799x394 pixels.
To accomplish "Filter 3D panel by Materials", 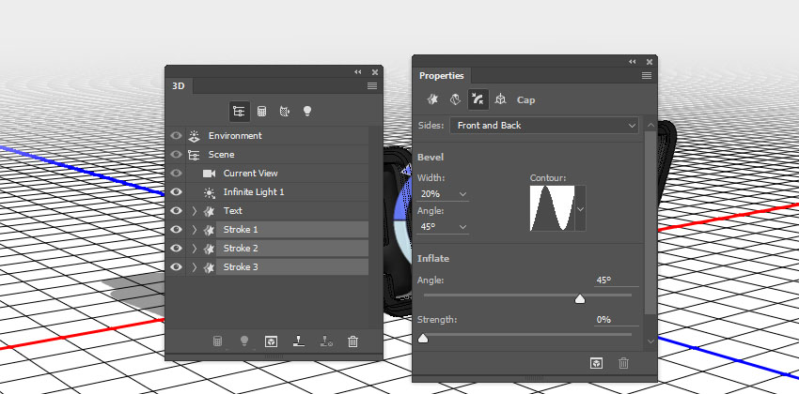I will pyautogui.click(x=284, y=112).
